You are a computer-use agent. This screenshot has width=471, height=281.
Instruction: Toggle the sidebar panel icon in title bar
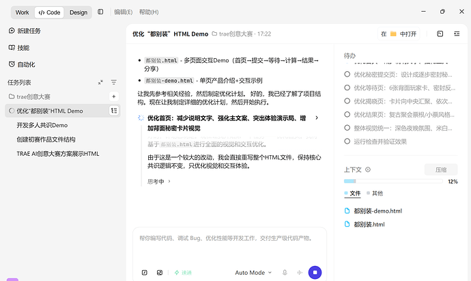click(100, 12)
